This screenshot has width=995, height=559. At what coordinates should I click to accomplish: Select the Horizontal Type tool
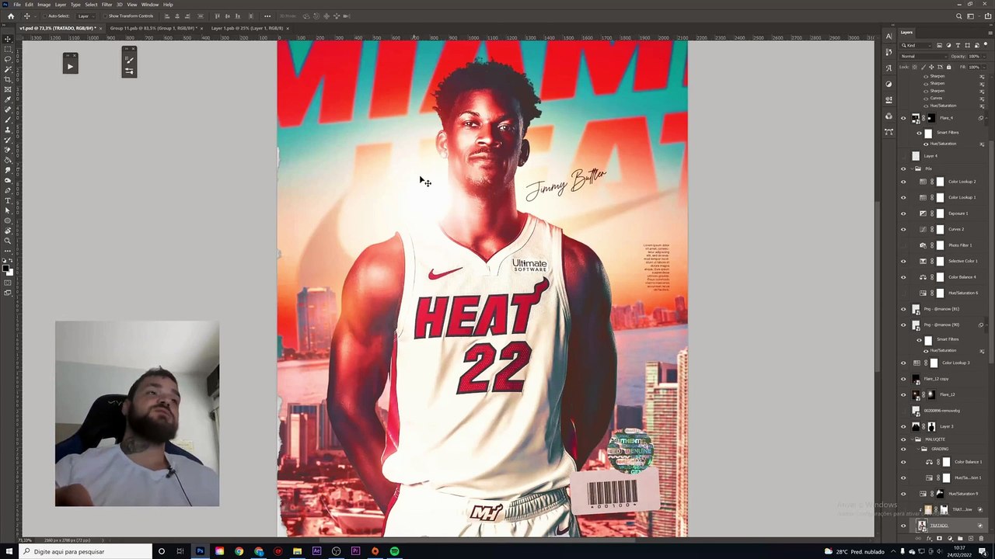(8, 200)
